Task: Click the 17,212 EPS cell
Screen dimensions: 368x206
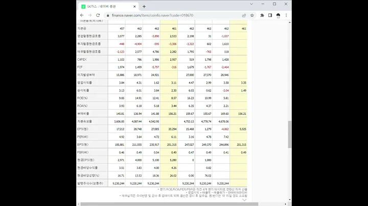Action: click(121, 129)
